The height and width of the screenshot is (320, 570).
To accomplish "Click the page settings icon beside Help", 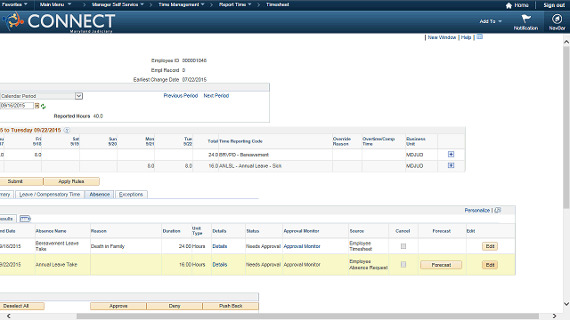I will [x=480, y=37].
